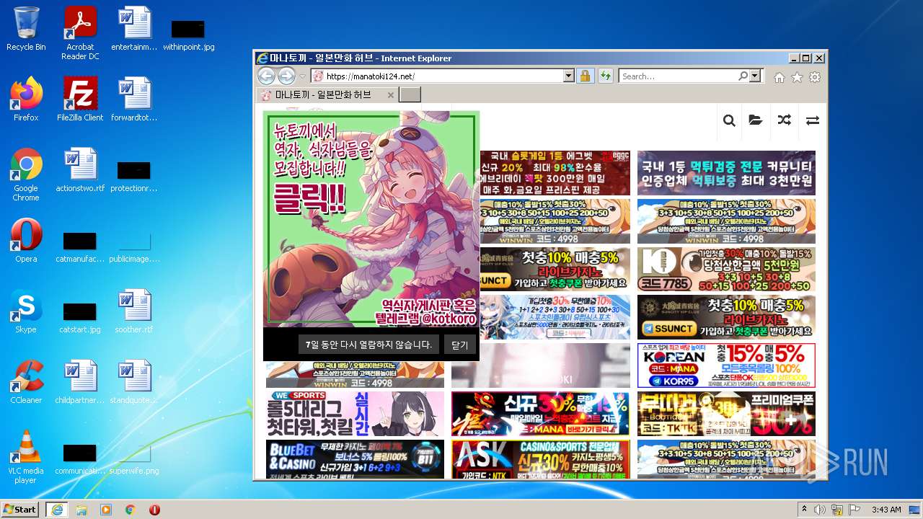Screen dimensions: 923x519
Task: Select the entertainm... Word document
Action: click(x=134, y=29)
